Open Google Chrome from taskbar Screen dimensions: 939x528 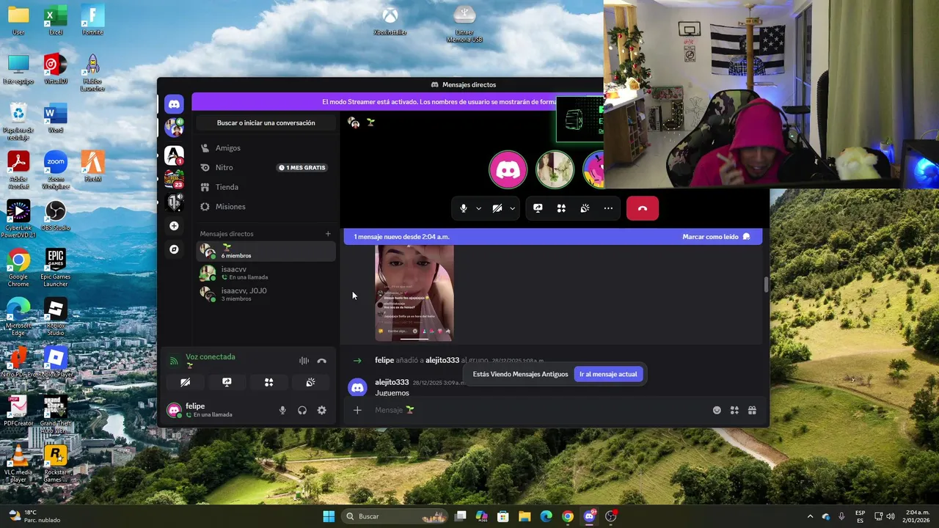coord(567,516)
